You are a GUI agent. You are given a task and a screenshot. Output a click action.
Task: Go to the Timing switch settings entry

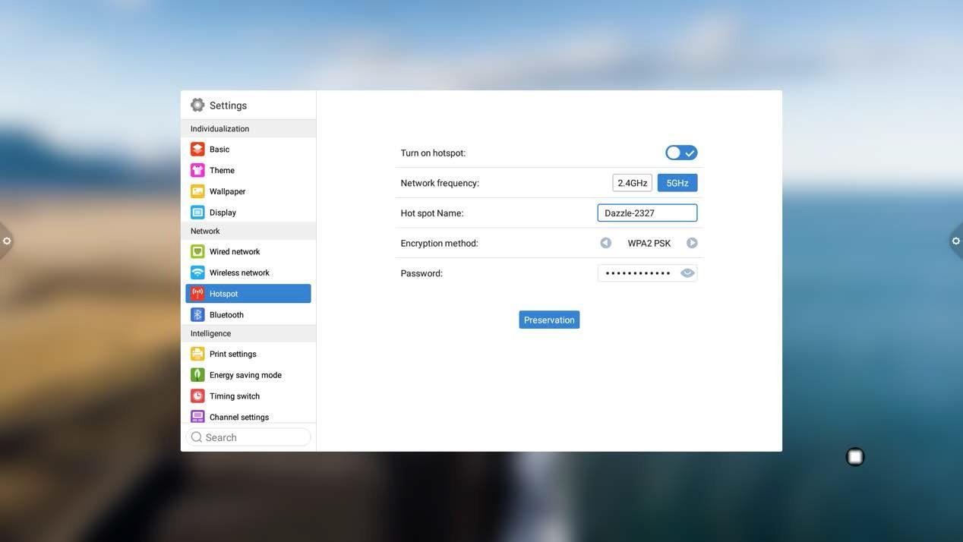pyautogui.click(x=235, y=396)
